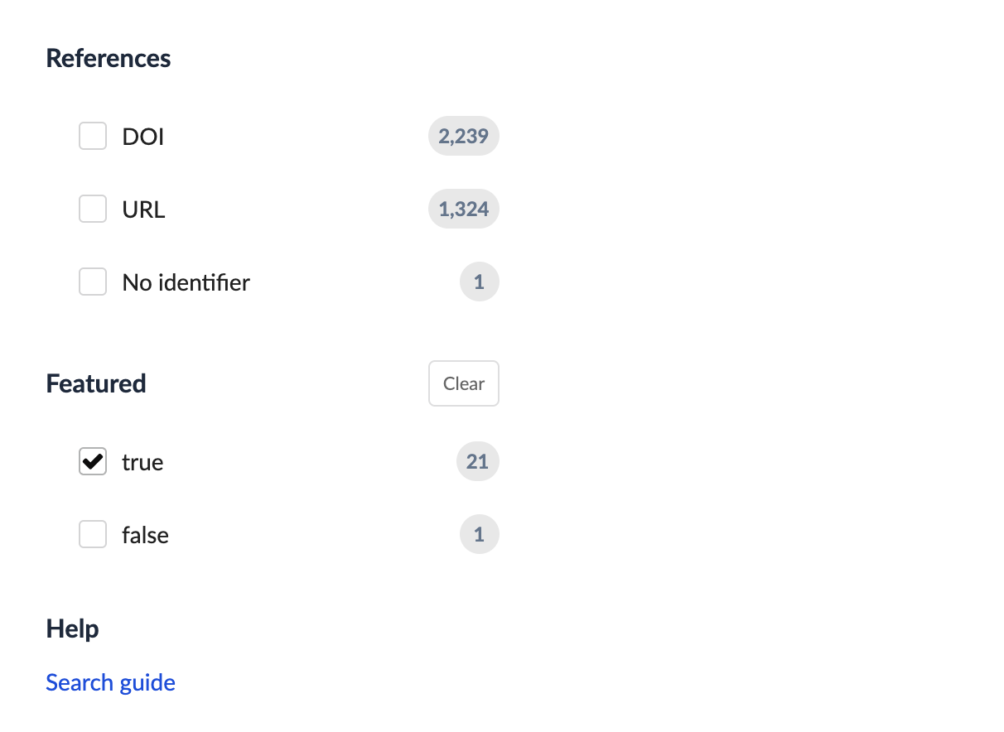The image size is (1004, 732).
Task: Uncheck the Featured true checkbox
Action: tap(93, 461)
